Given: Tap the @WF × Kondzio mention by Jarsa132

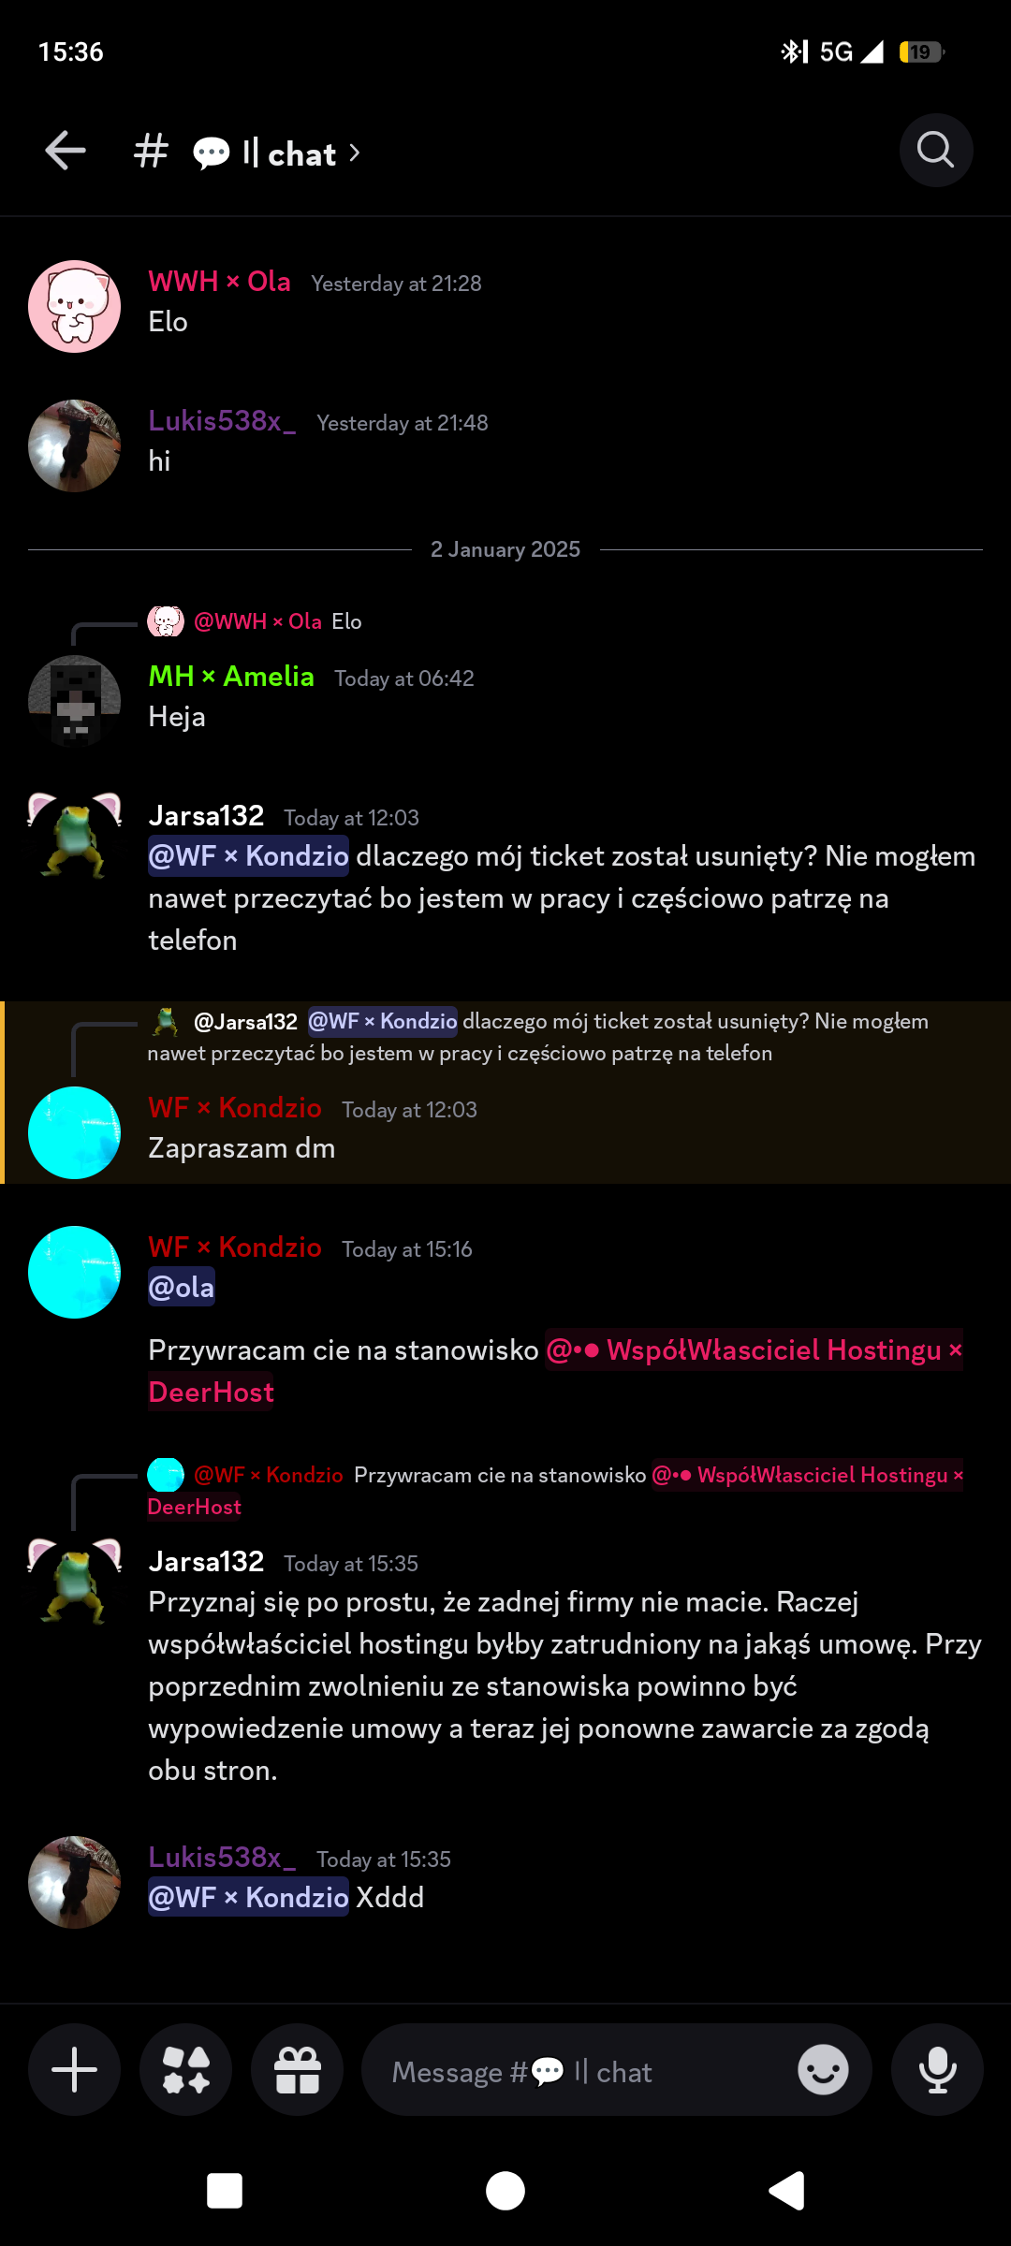Looking at the screenshot, I should coord(248,855).
